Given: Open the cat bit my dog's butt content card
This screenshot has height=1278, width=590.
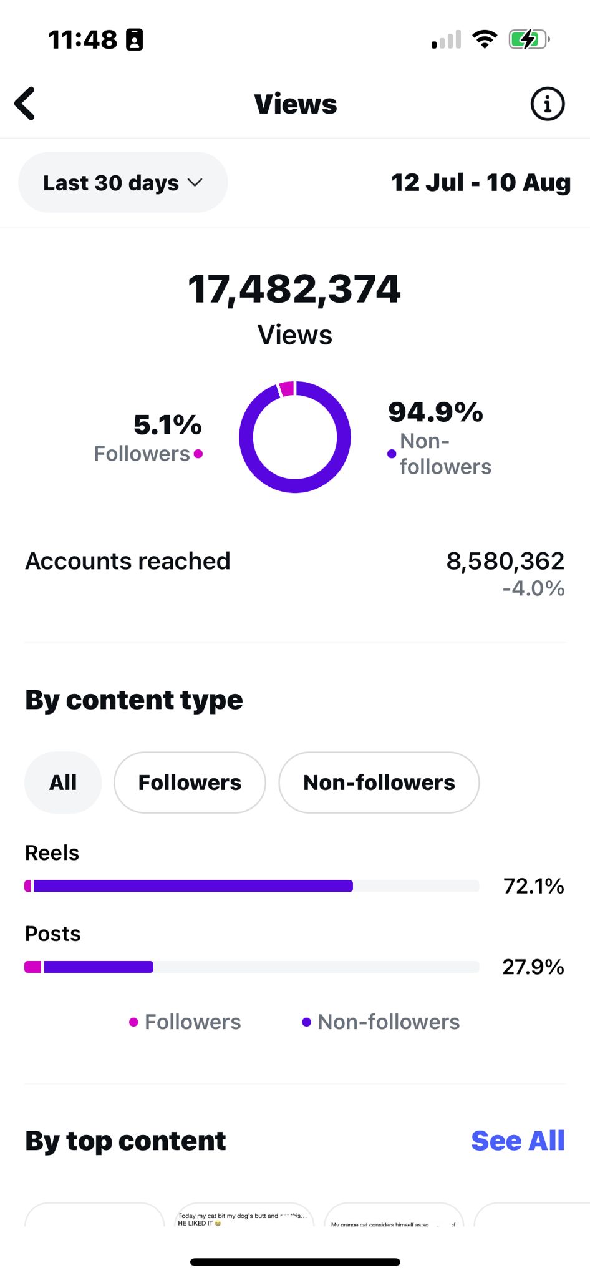Looking at the screenshot, I should click(x=244, y=1214).
